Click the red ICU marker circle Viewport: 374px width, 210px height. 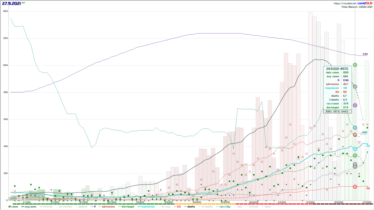point(355,187)
